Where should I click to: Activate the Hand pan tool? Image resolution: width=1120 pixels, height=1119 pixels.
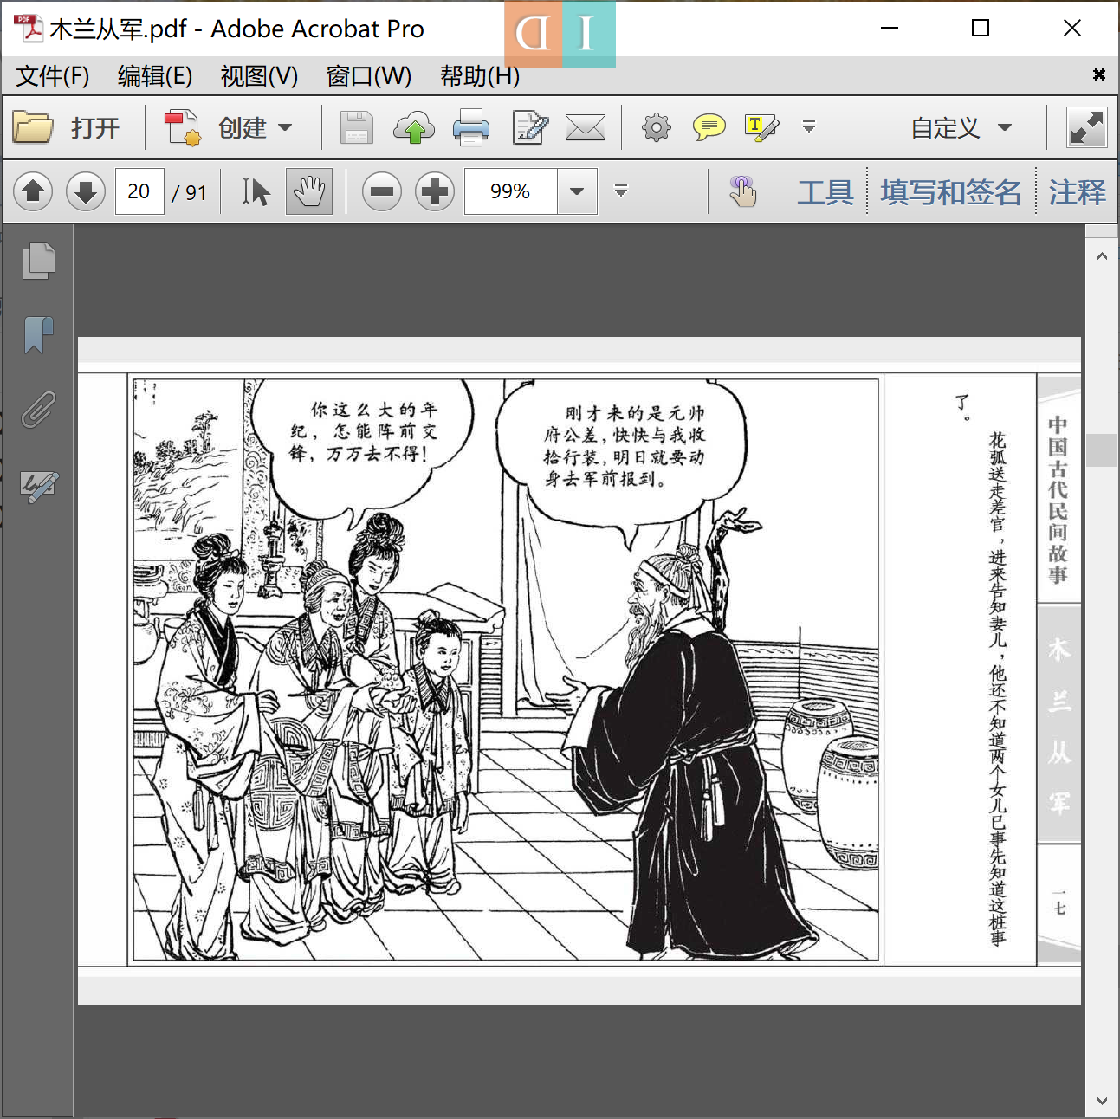coord(309,191)
